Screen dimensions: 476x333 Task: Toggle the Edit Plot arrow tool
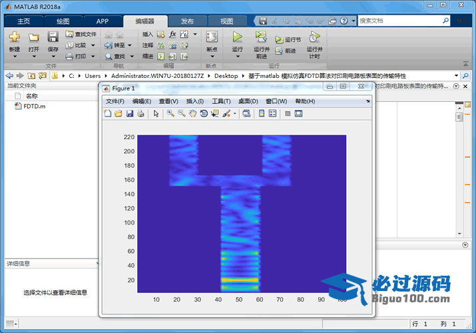pyautogui.click(x=156, y=113)
